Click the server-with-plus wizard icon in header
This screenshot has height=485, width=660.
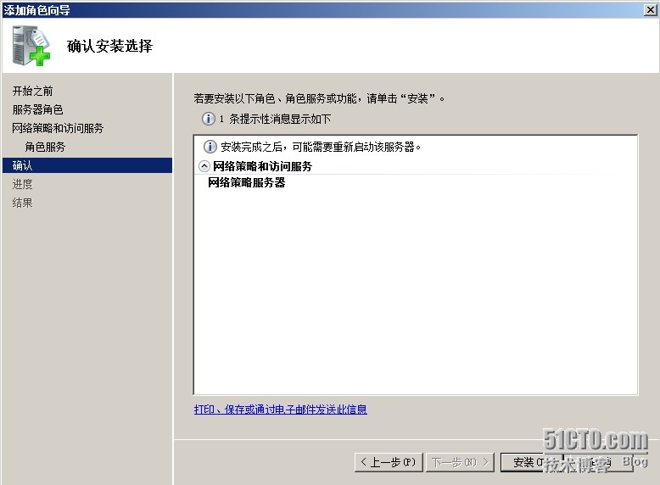click(31, 46)
